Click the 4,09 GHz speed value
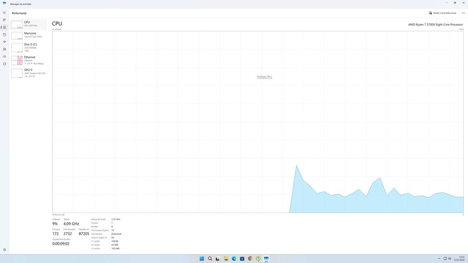This screenshot has width=468, height=263. 71,224
